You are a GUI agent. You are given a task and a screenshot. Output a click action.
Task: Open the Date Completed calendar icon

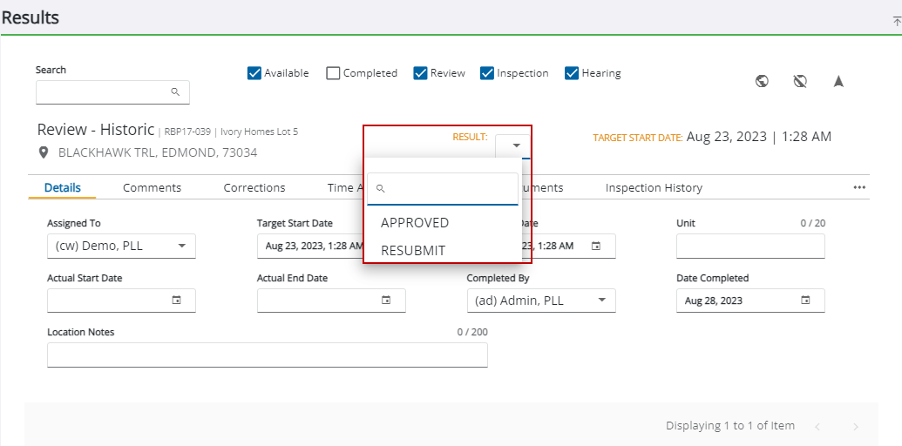(805, 301)
